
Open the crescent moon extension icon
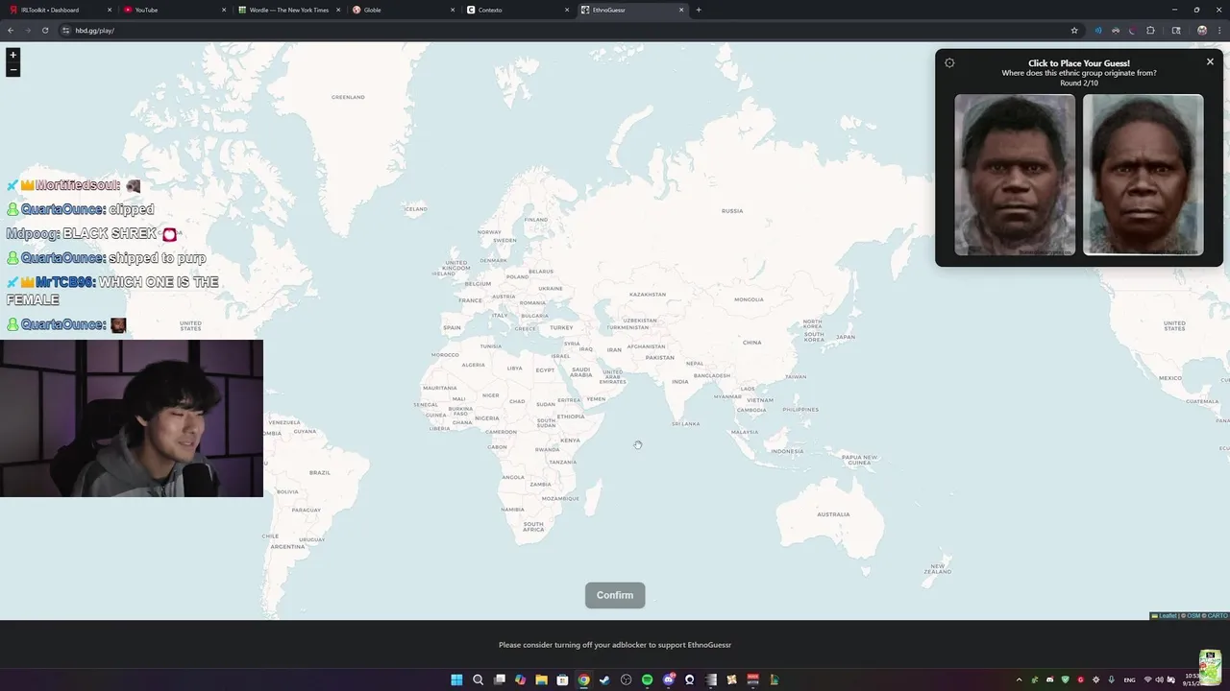(x=1133, y=31)
